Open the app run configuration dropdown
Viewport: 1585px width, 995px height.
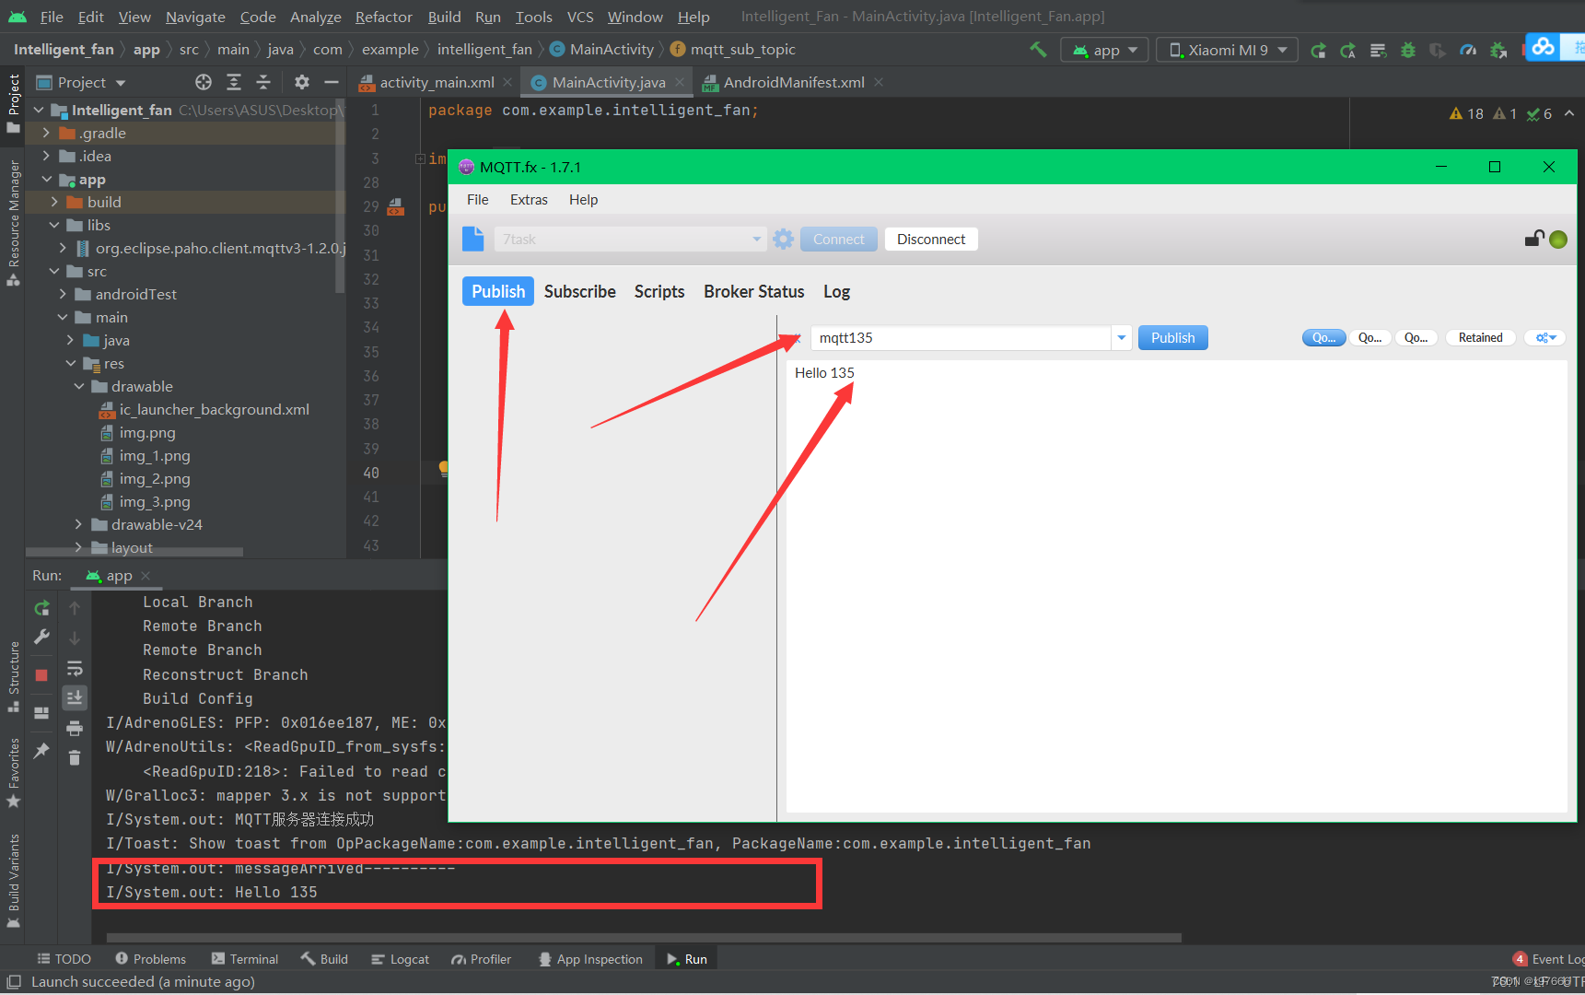tap(1104, 50)
